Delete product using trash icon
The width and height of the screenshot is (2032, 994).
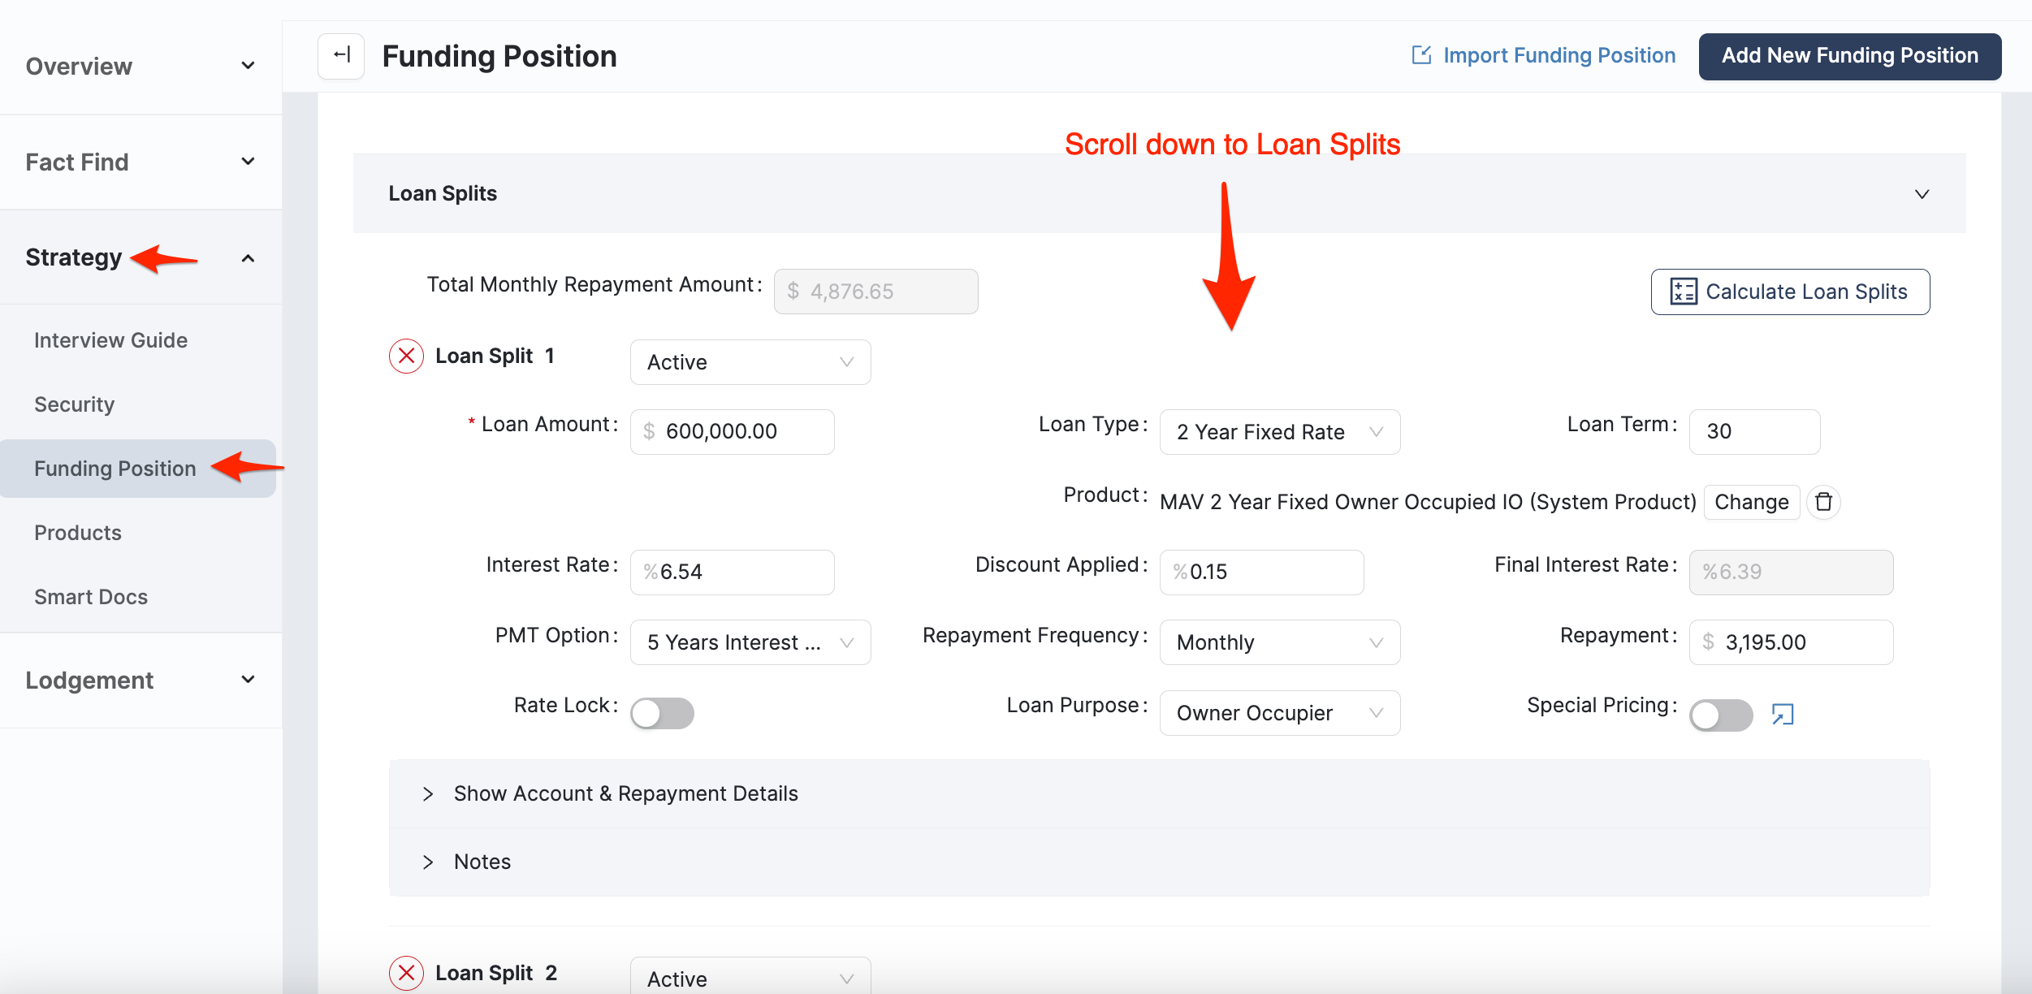(x=1823, y=502)
